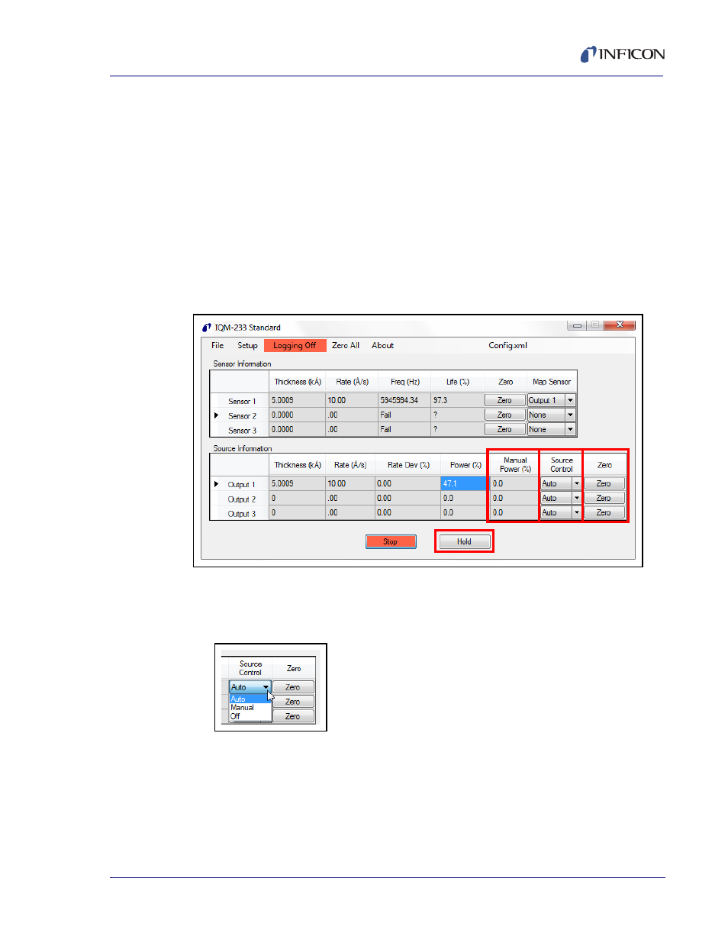Zero the Output 1 source in main window
Viewport: 728px width, 943px height.
click(604, 483)
